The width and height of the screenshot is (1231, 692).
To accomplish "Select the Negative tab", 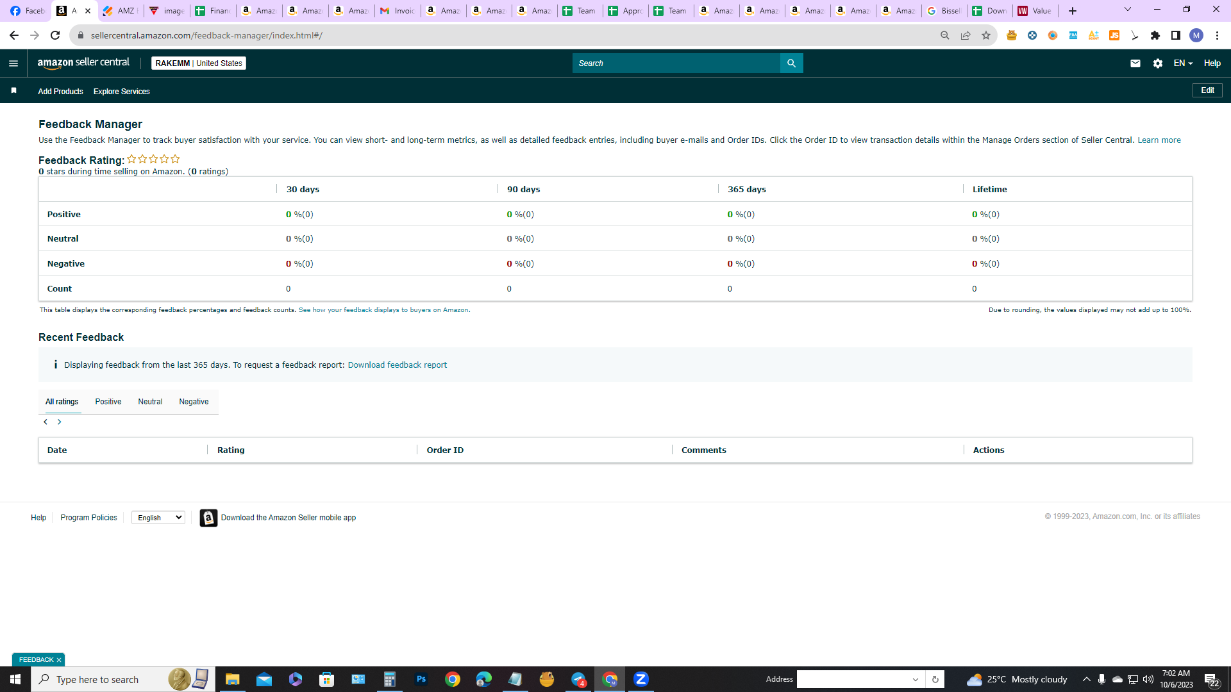I will click(194, 402).
